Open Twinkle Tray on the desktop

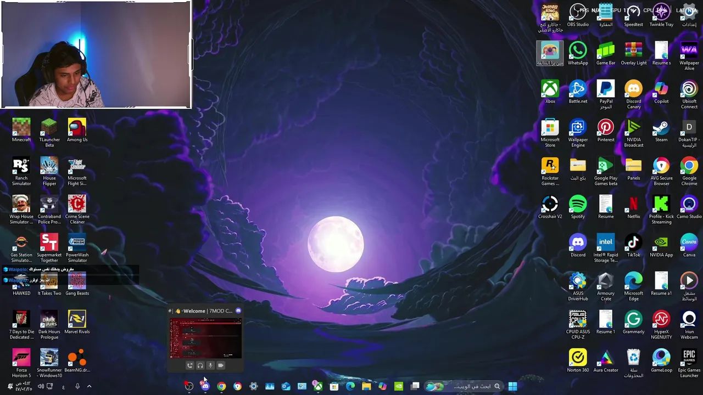[x=661, y=15]
